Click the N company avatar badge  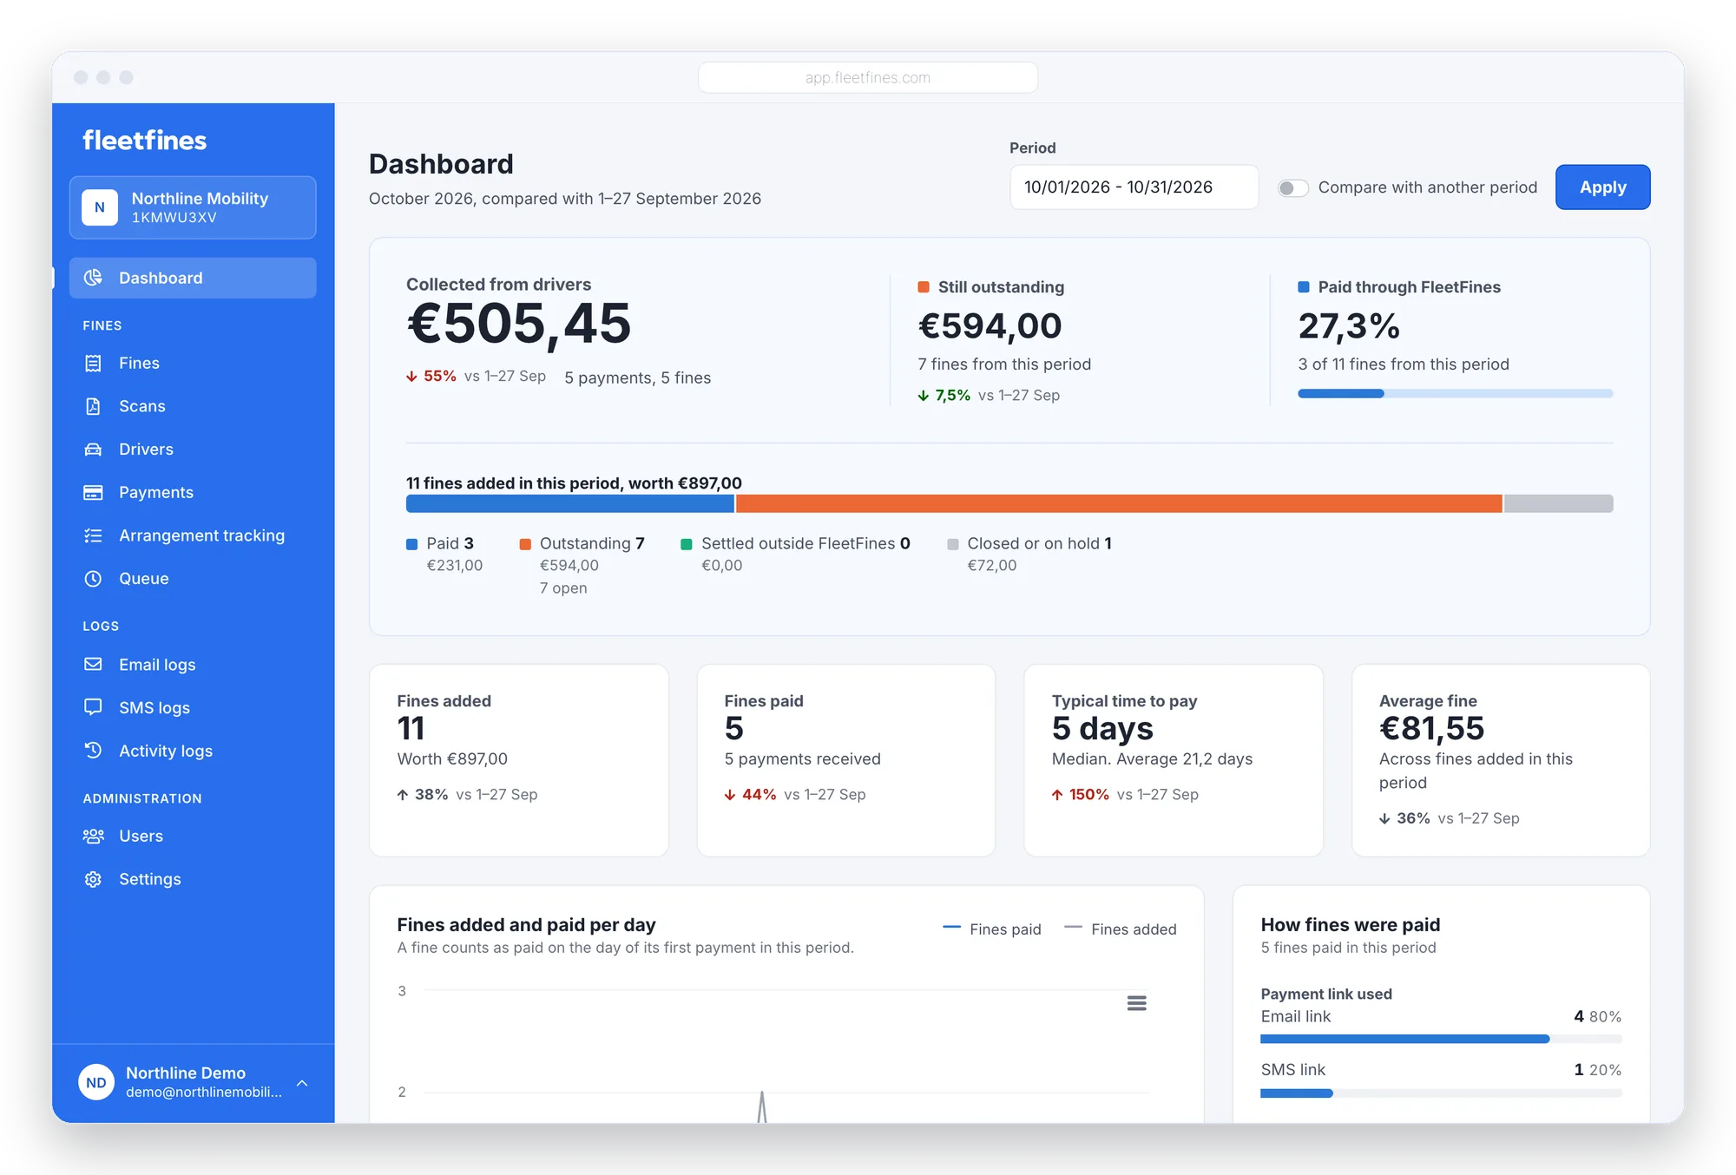(x=100, y=207)
